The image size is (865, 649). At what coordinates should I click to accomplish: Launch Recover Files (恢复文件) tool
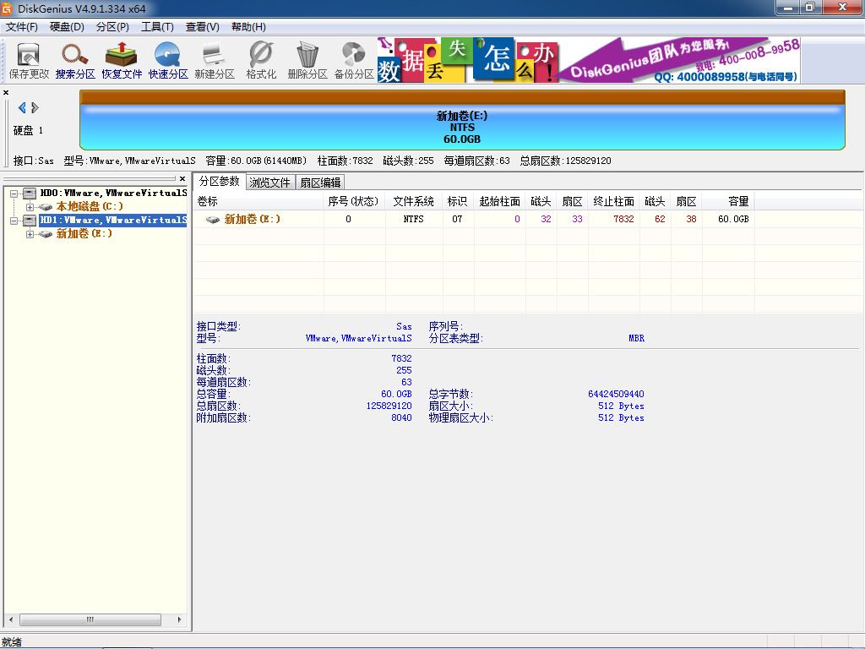point(122,61)
